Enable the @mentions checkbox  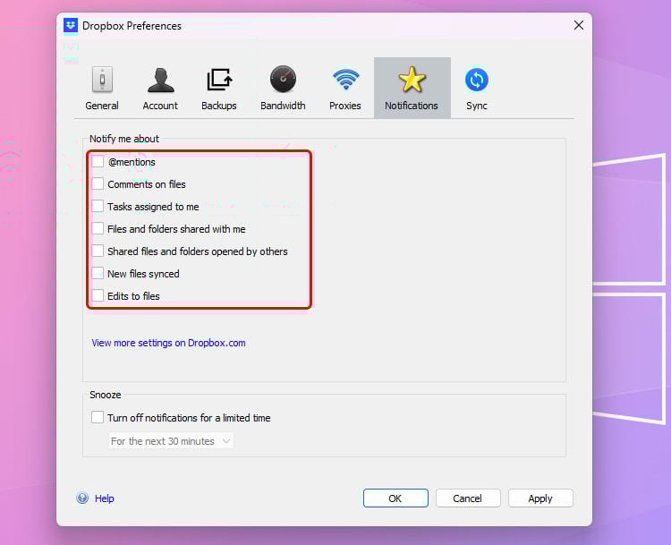click(98, 161)
